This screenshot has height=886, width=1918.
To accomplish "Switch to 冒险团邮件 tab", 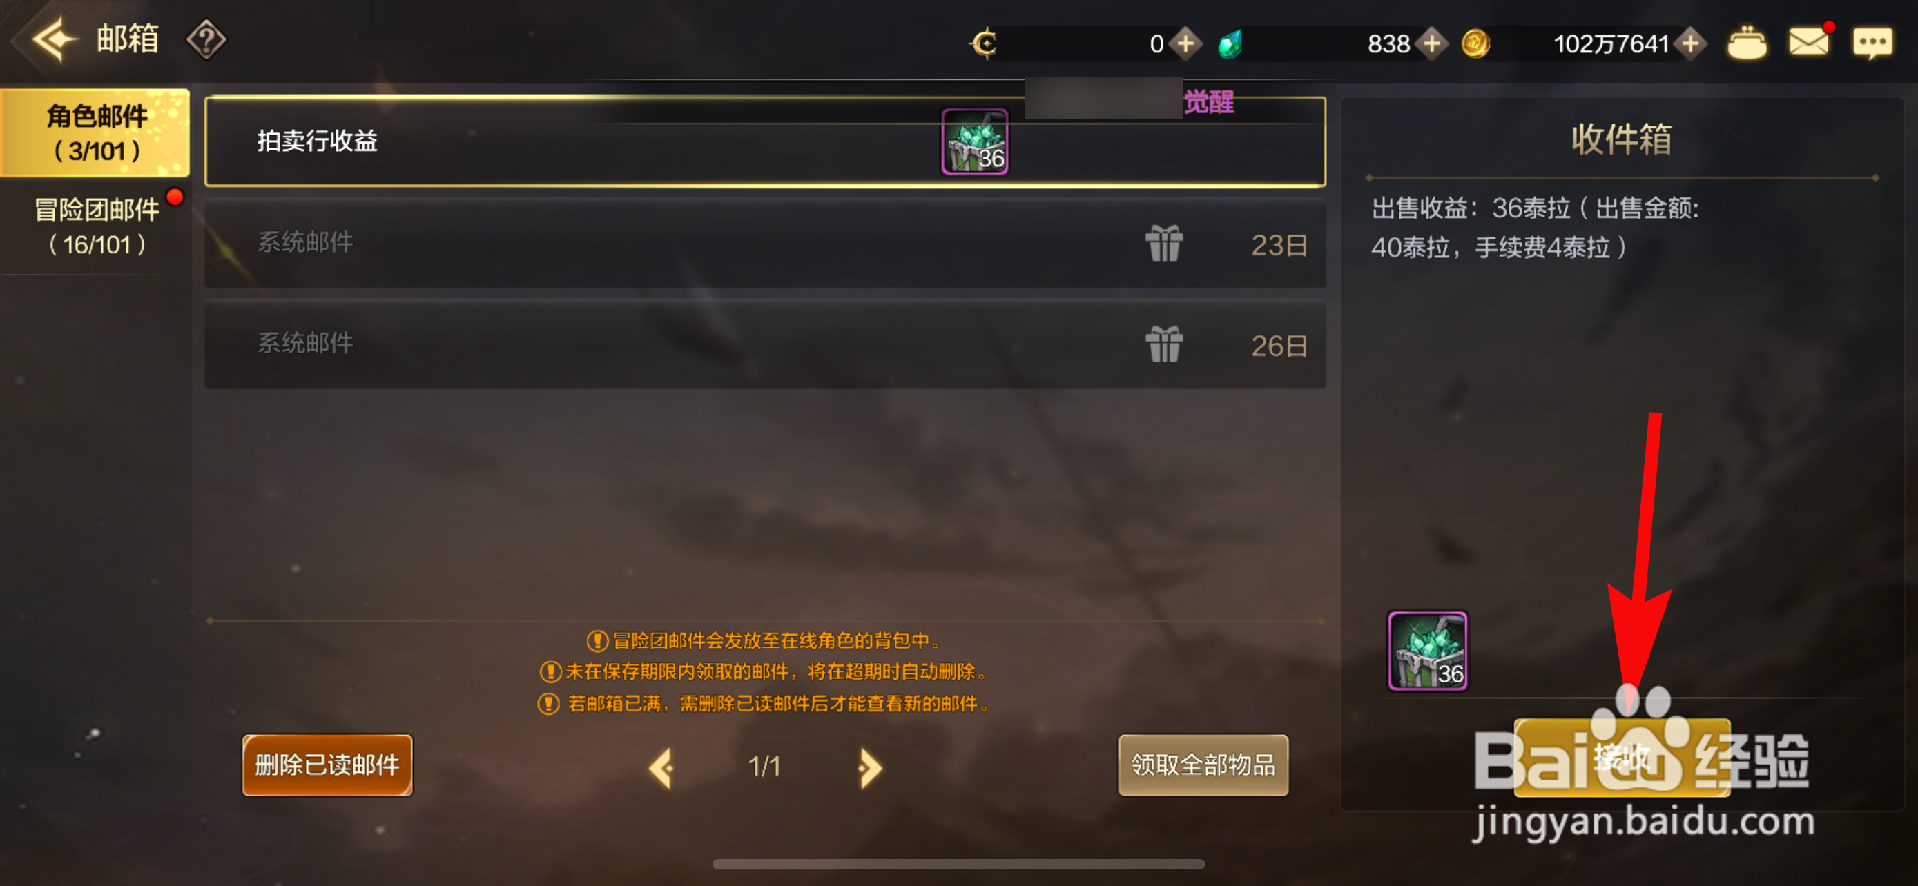I will click(95, 226).
